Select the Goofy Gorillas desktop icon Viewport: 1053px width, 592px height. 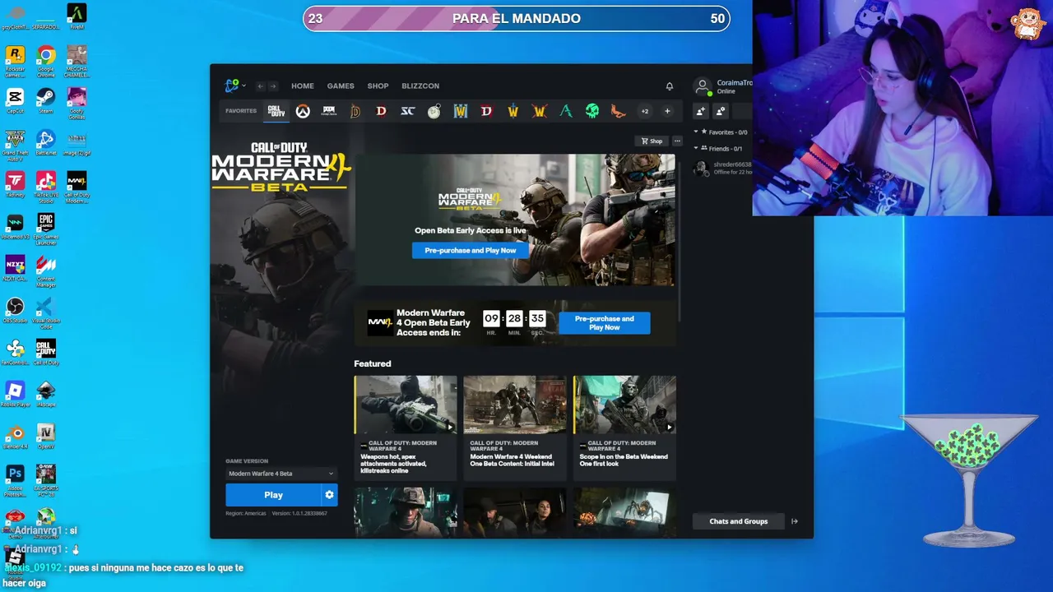(77, 104)
